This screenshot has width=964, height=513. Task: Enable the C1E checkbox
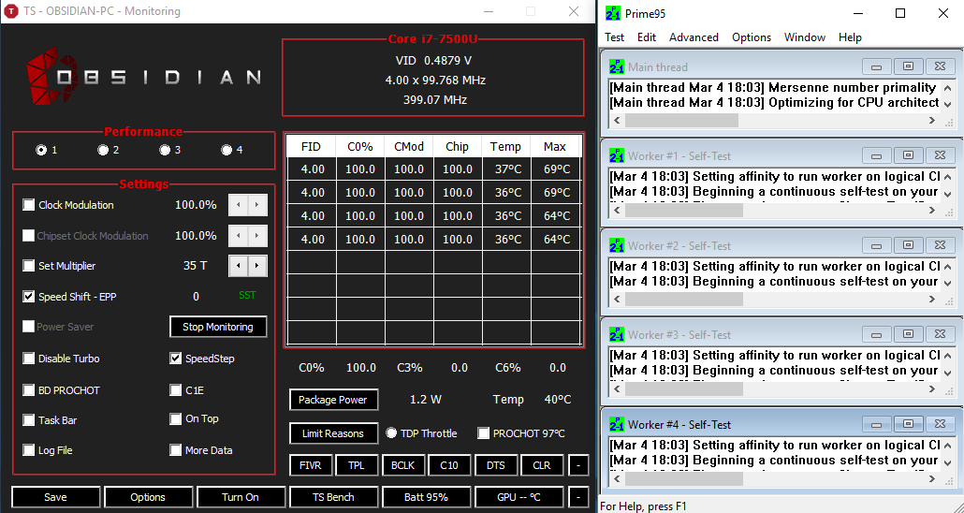coord(176,390)
